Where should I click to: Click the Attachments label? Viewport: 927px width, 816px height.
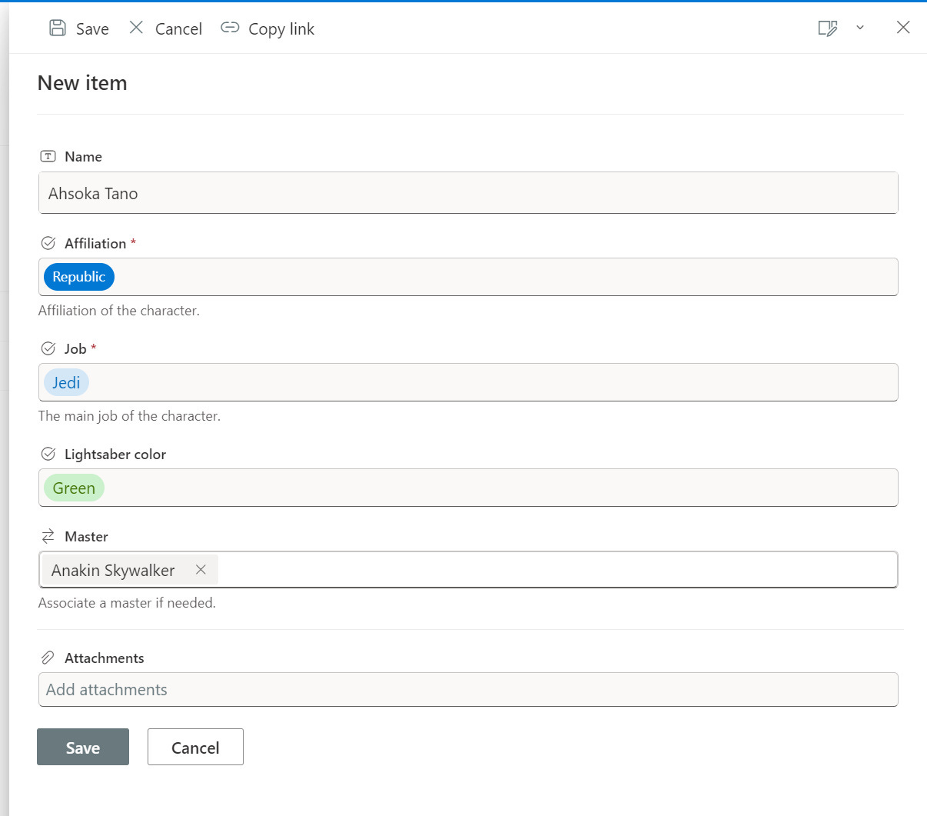coord(105,658)
